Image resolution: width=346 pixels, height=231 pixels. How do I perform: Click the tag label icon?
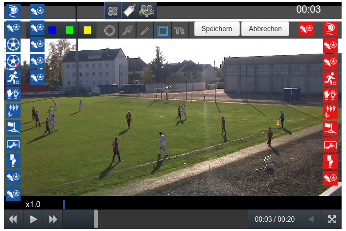point(130,11)
